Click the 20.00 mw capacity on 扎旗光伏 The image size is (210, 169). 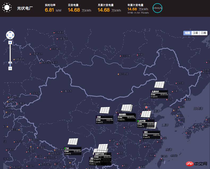164,95
